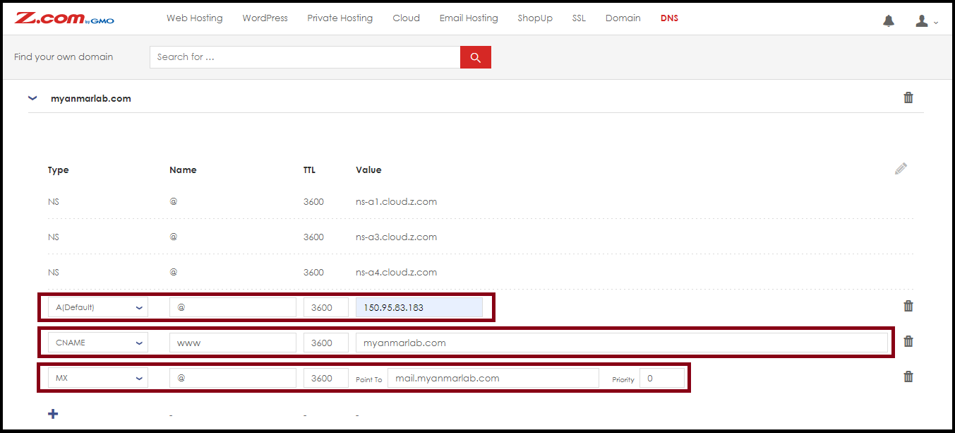Click the CNAME value myanmarlab.com field
Screen dimensions: 955x433
tap(622, 343)
